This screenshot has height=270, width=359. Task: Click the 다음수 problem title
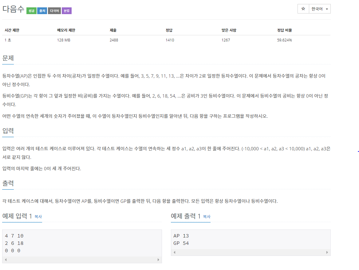click(13, 9)
